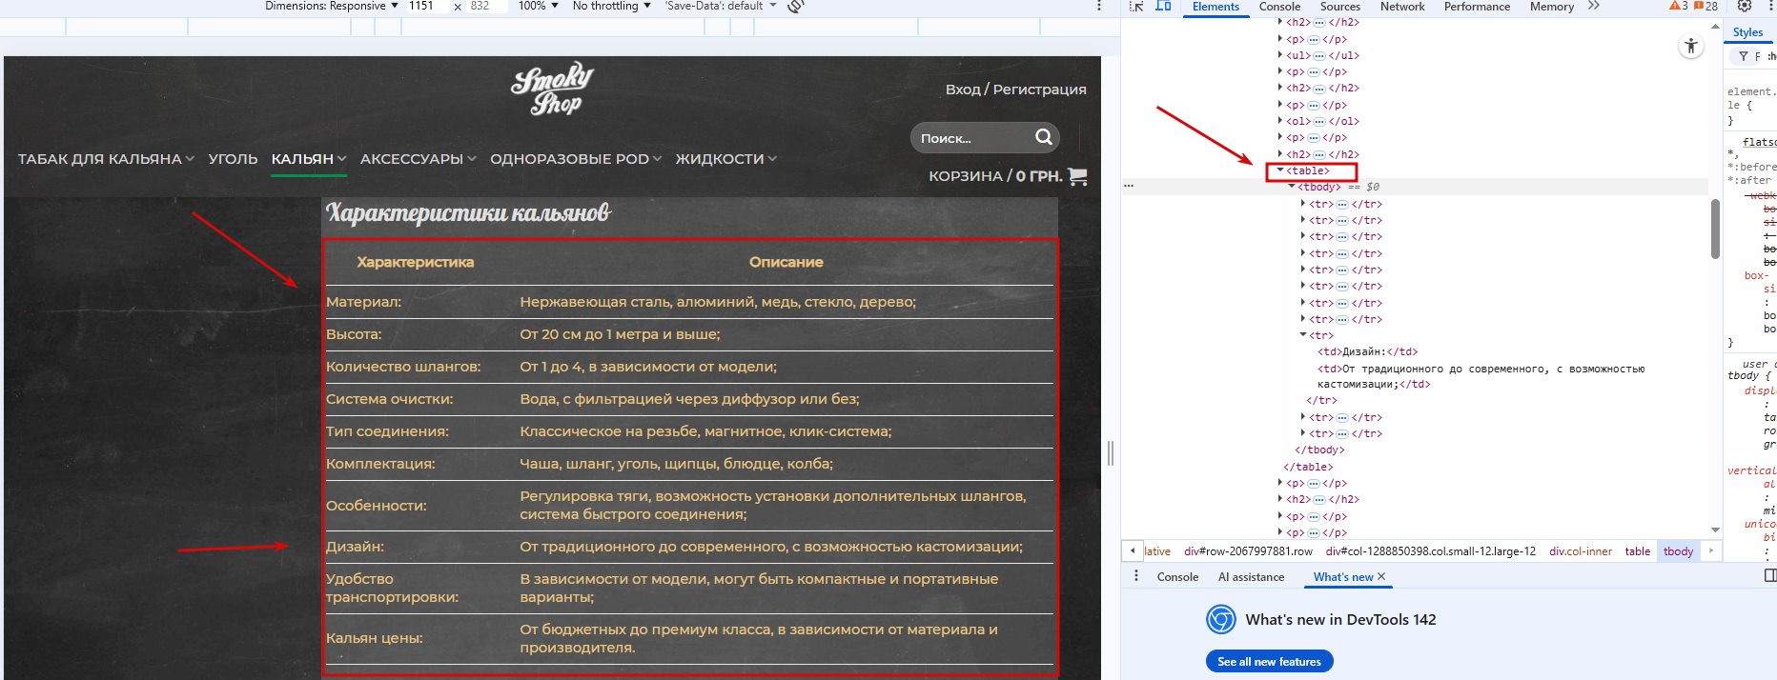Toggle the device toolbar icon
The image size is (1777, 680).
pyautogui.click(x=1163, y=6)
